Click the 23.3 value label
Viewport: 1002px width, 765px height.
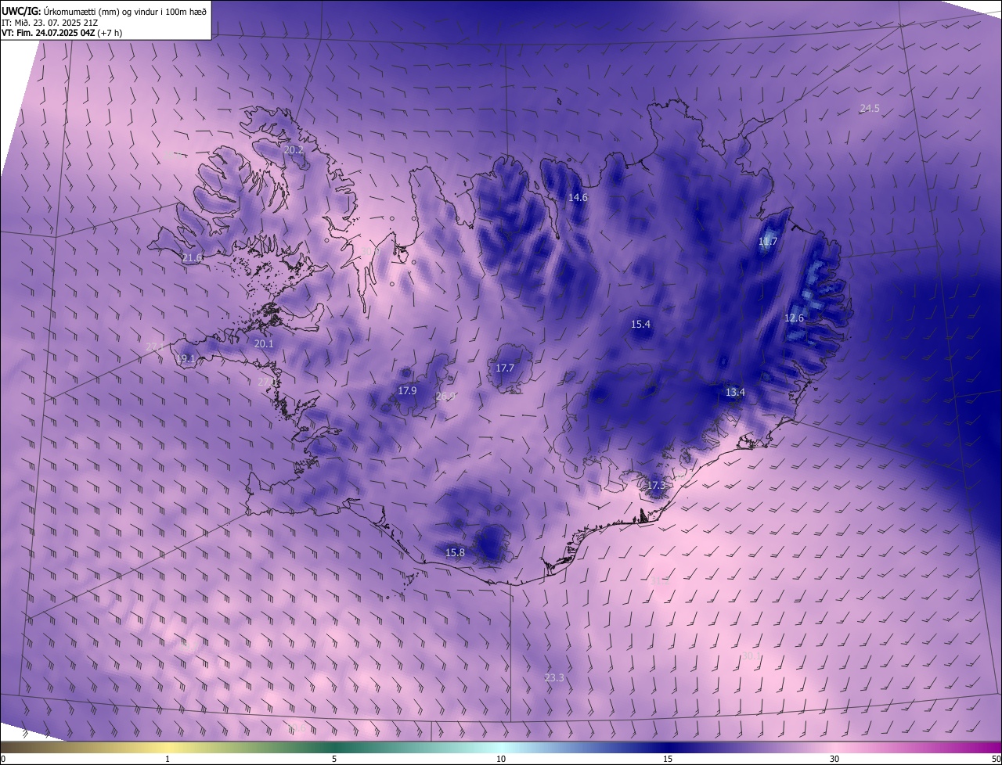(x=553, y=678)
